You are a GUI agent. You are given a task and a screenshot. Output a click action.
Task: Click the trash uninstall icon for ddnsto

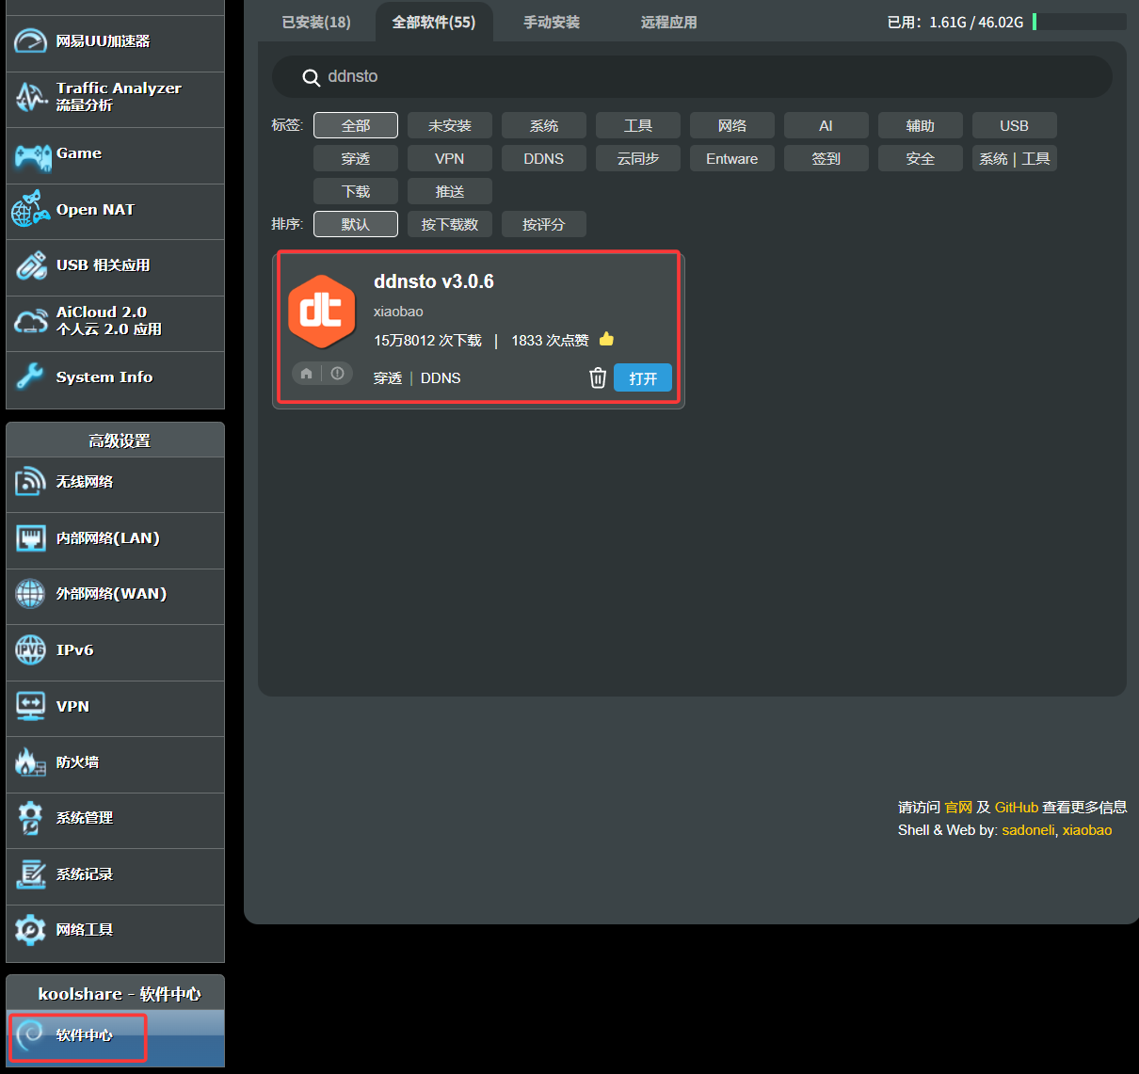tap(598, 377)
